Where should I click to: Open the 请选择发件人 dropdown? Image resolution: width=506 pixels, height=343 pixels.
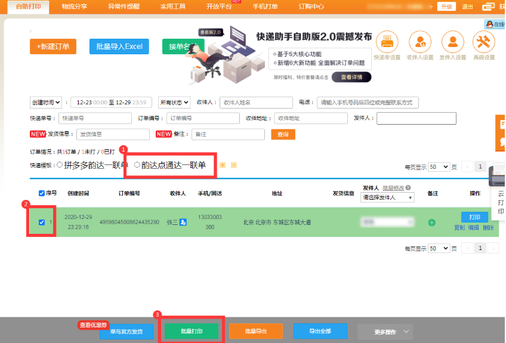[387, 197]
